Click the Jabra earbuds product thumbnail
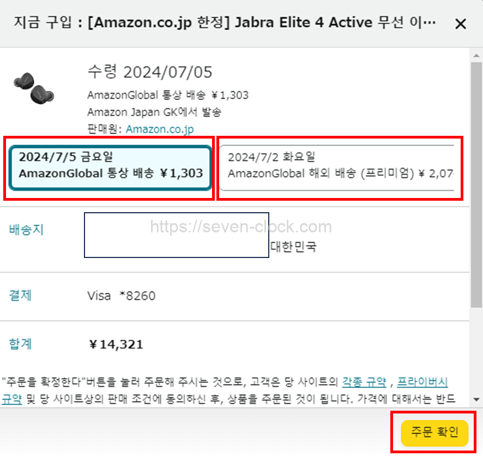 coord(34,88)
